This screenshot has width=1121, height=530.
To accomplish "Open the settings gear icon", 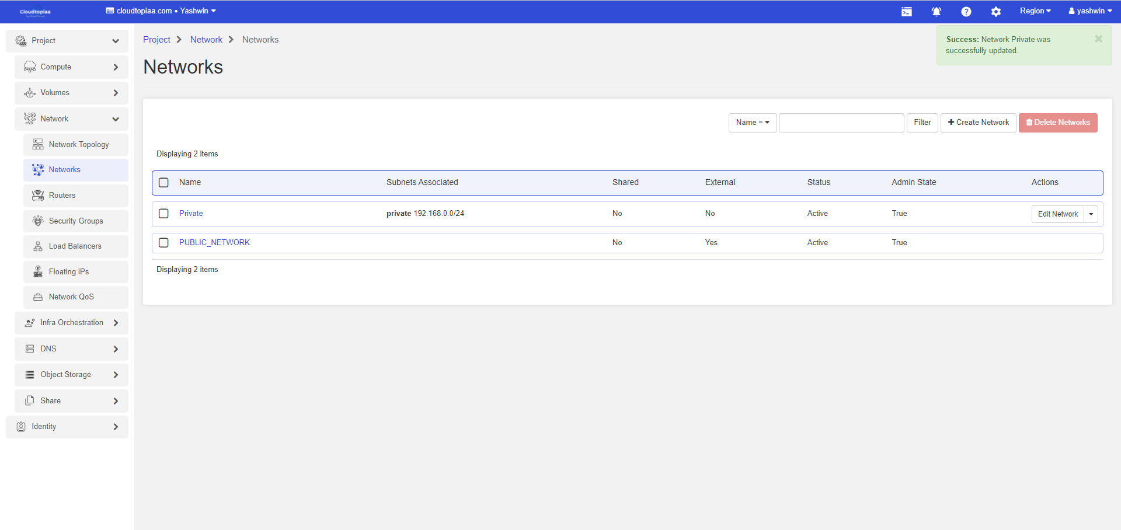I will (995, 12).
